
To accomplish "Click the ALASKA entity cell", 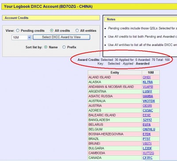I will click(115, 82).
